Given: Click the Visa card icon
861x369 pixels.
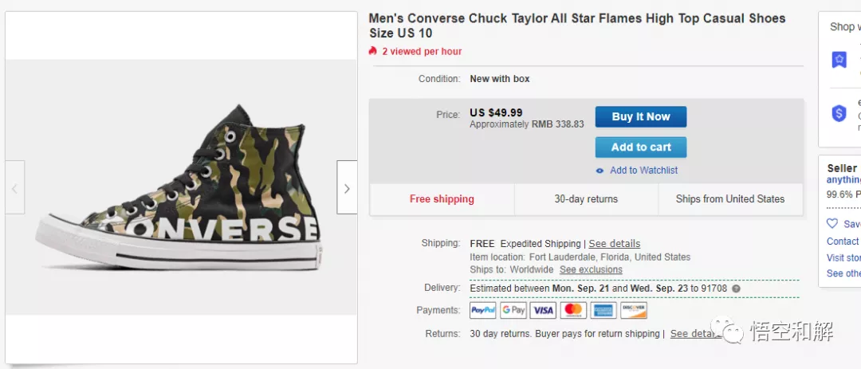Looking at the screenshot, I should coord(544,311).
